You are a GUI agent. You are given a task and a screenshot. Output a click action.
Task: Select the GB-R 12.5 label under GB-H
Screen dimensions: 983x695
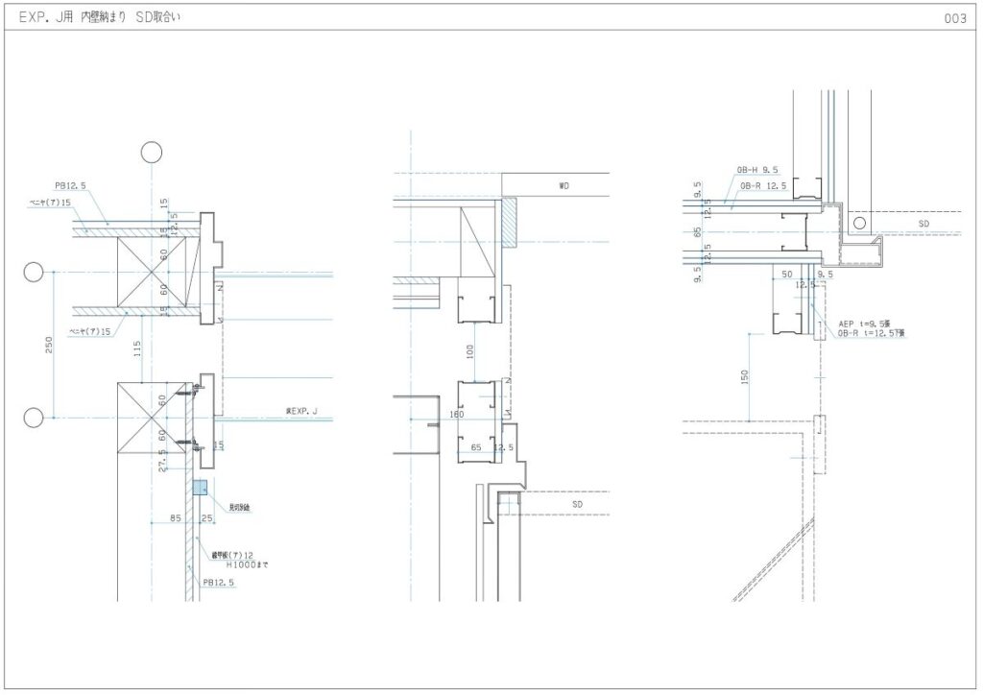(763, 185)
